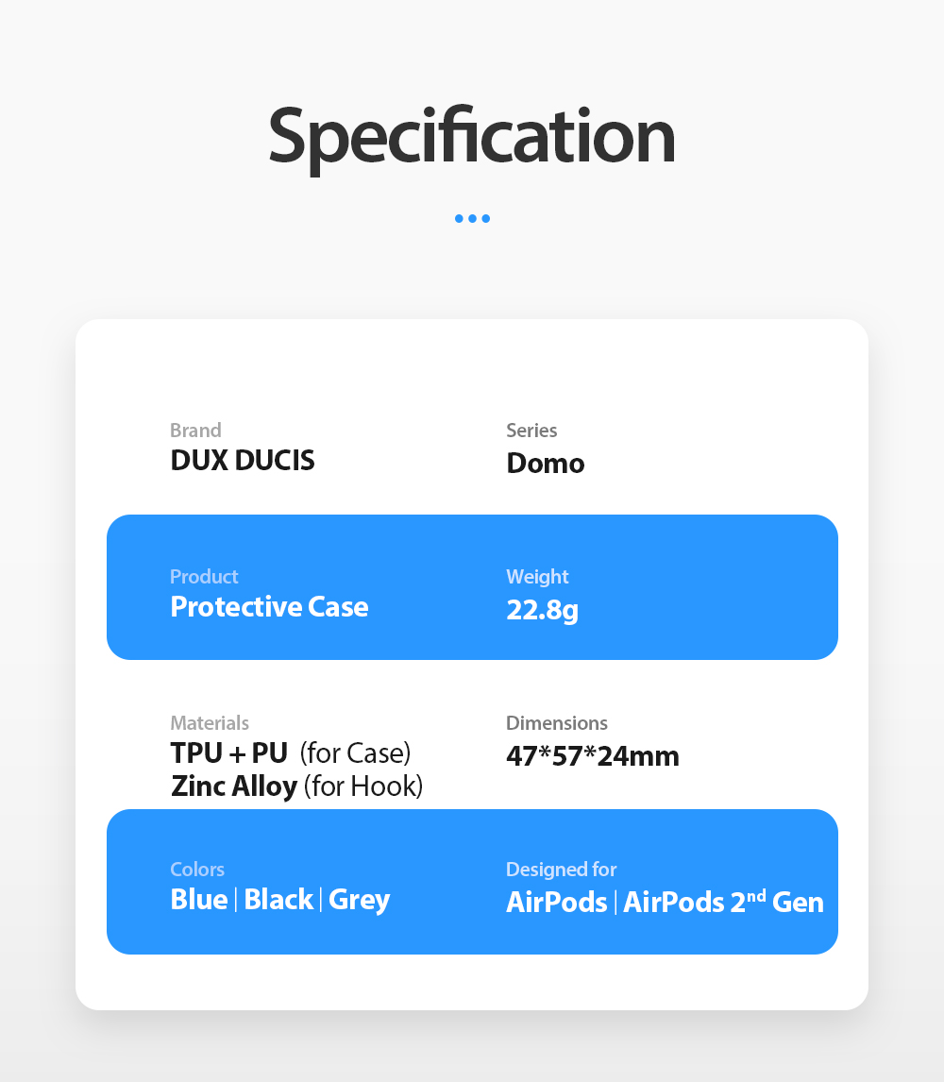Viewport: 944px width, 1082px height.
Task: Click the Protective Case product text
Action: tap(269, 606)
